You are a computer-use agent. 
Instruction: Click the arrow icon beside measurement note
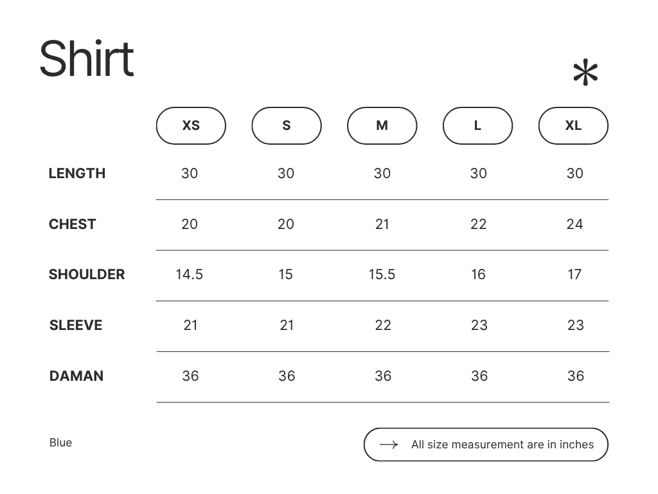pyautogui.click(x=389, y=444)
